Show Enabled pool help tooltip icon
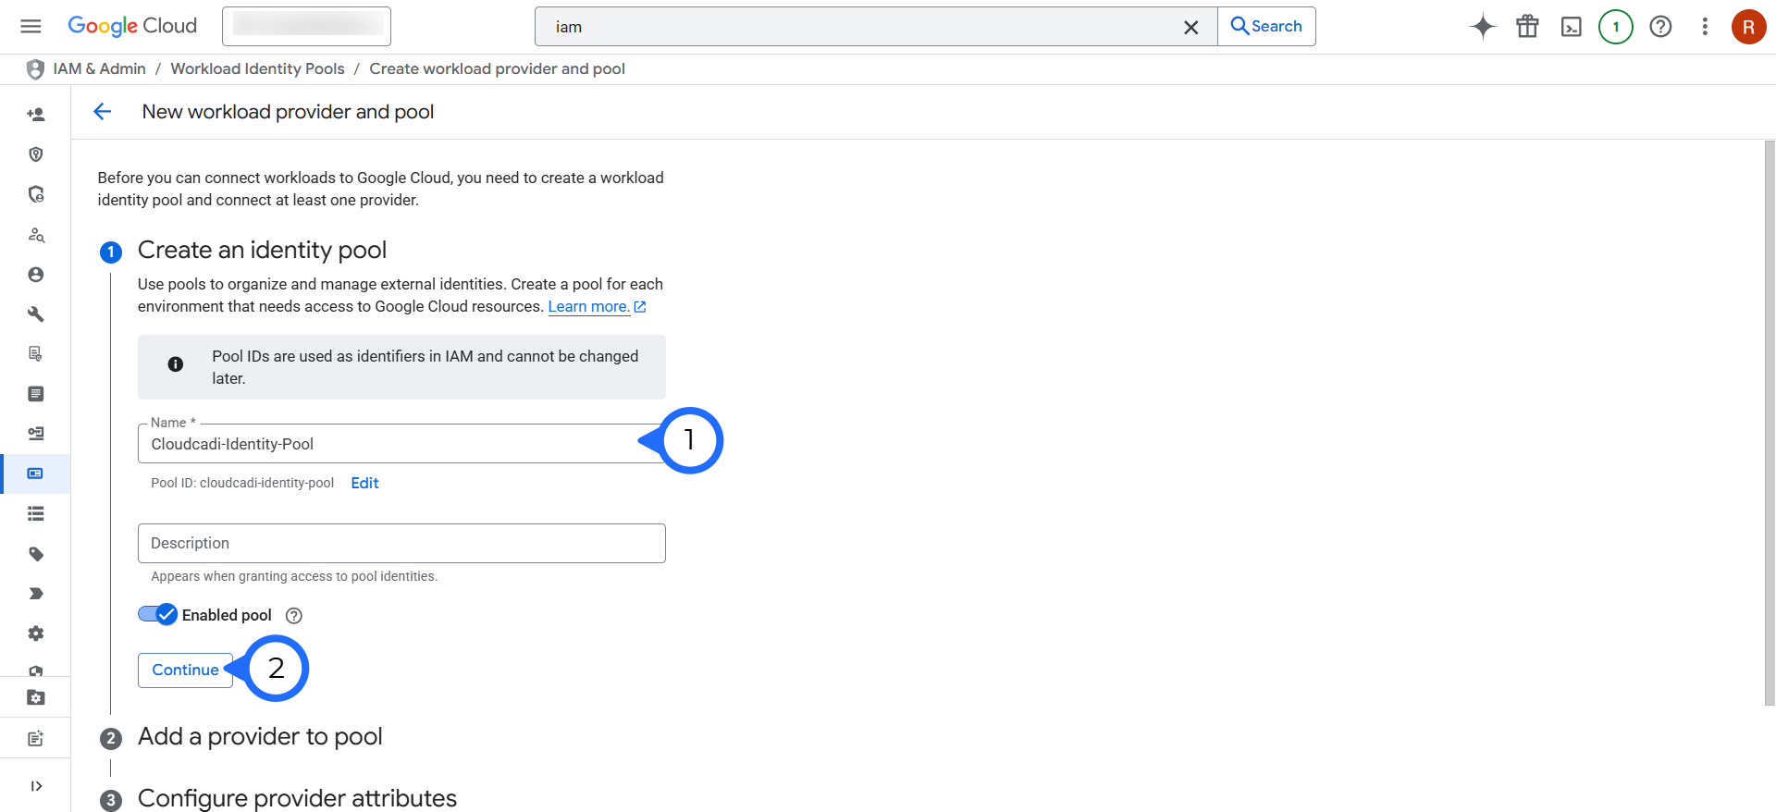The image size is (1776, 812). (294, 616)
